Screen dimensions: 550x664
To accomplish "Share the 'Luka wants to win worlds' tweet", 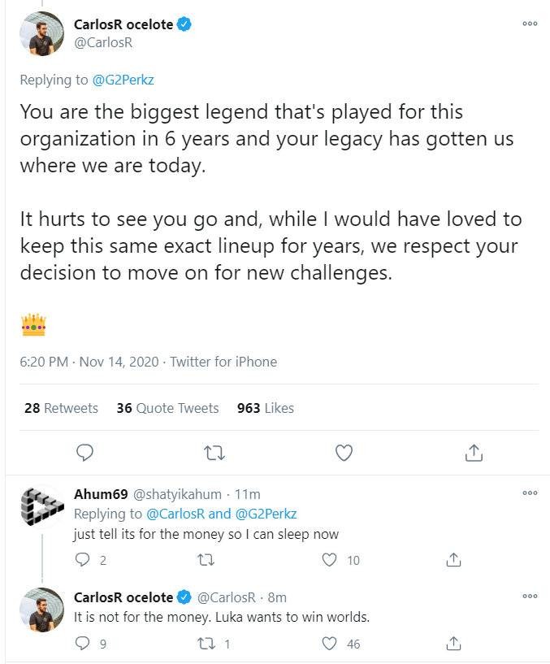I will tap(454, 644).
